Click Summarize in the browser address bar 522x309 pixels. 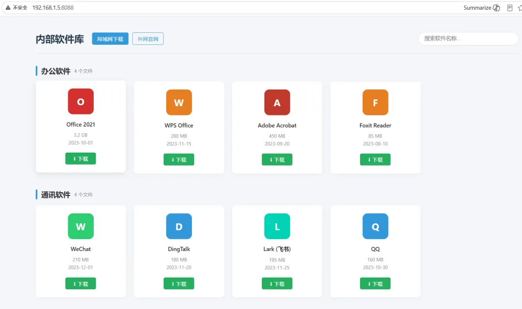pos(482,8)
